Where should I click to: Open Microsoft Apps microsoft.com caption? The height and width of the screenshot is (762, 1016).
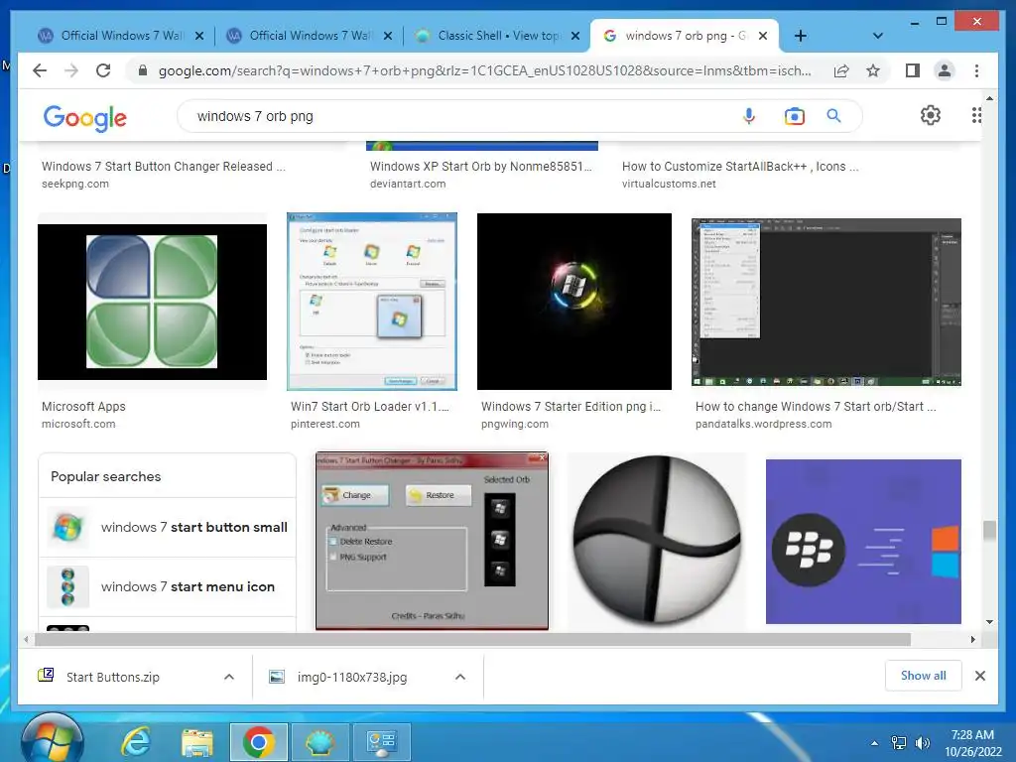click(x=83, y=414)
